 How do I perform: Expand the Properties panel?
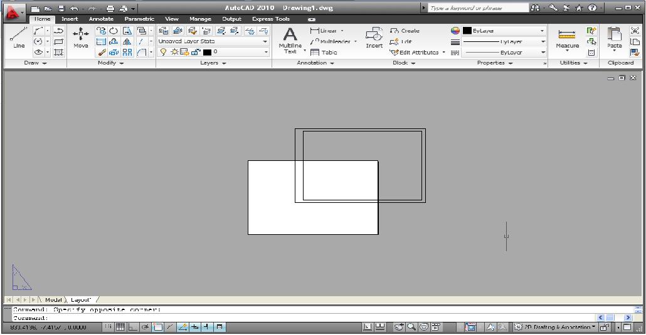click(x=495, y=63)
